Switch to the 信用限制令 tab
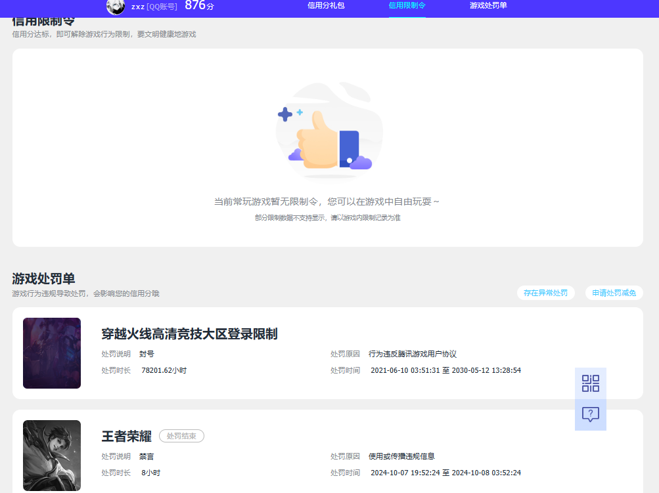This screenshot has height=493, width=659. point(407,5)
